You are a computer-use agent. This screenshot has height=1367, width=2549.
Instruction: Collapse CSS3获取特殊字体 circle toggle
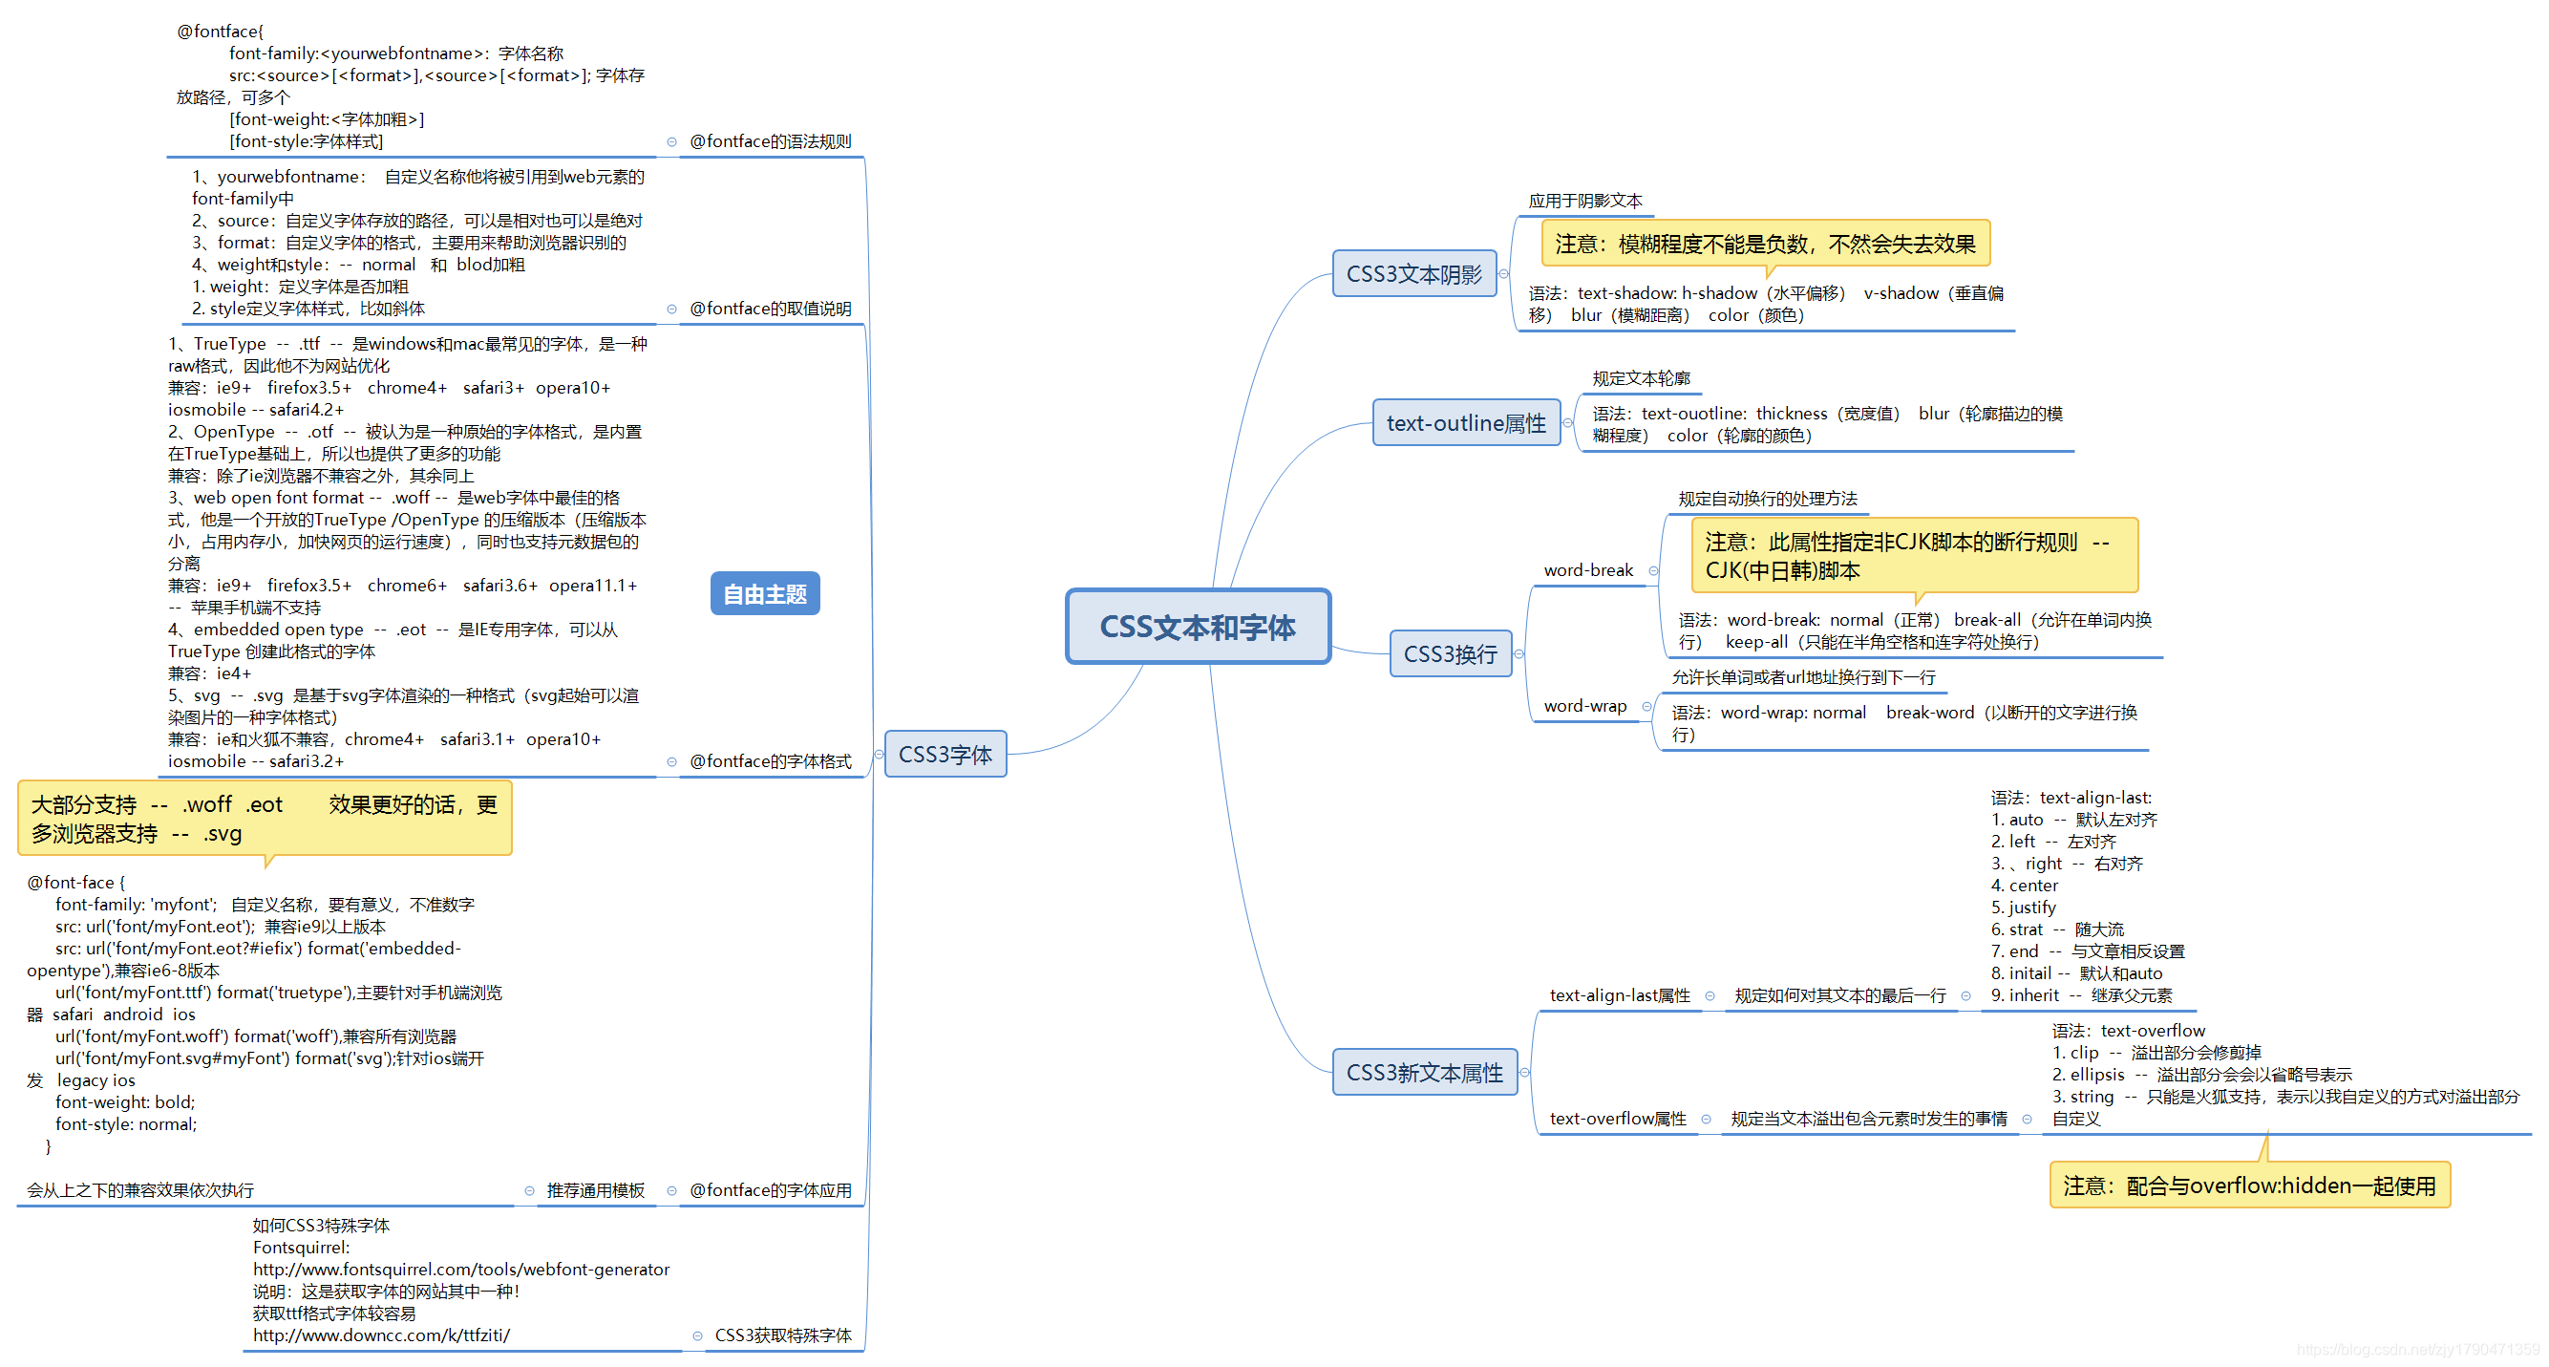click(697, 1336)
